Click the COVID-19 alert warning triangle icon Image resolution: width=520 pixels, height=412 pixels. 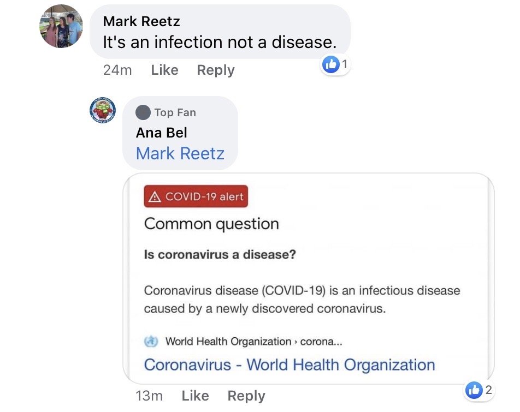coord(154,196)
